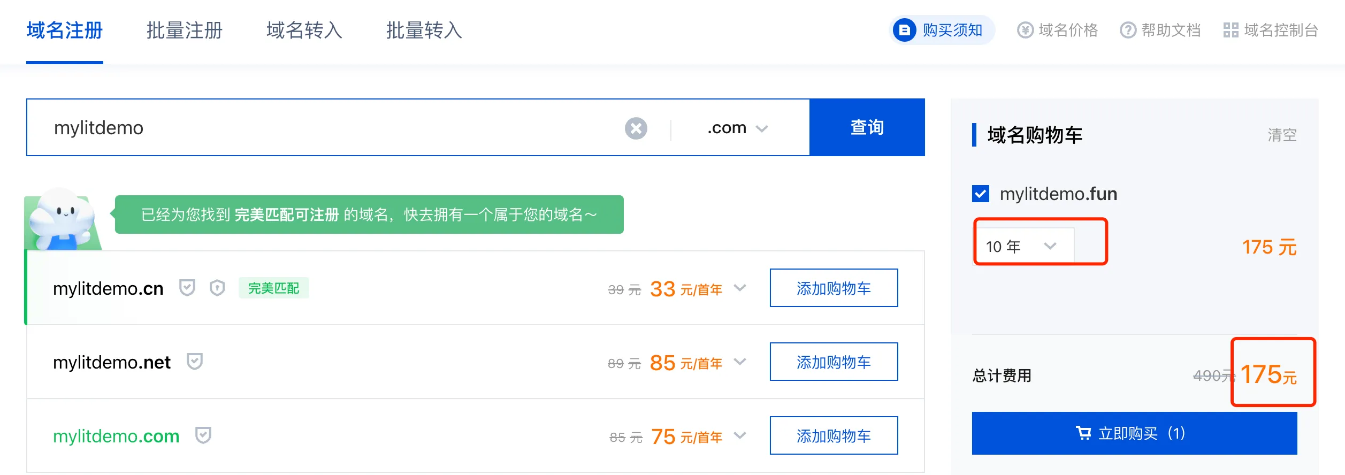Click first shield icon beside mylitdemo.cn
The height and width of the screenshot is (475, 1345).
pos(187,288)
